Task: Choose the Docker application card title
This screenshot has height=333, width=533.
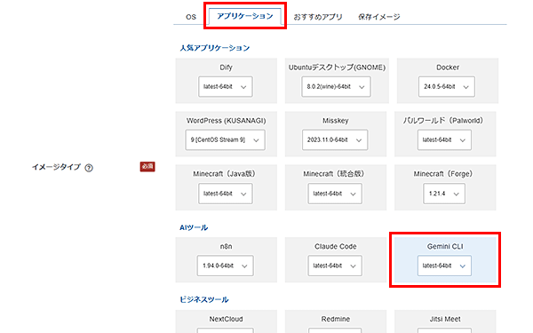Action: point(448,67)
